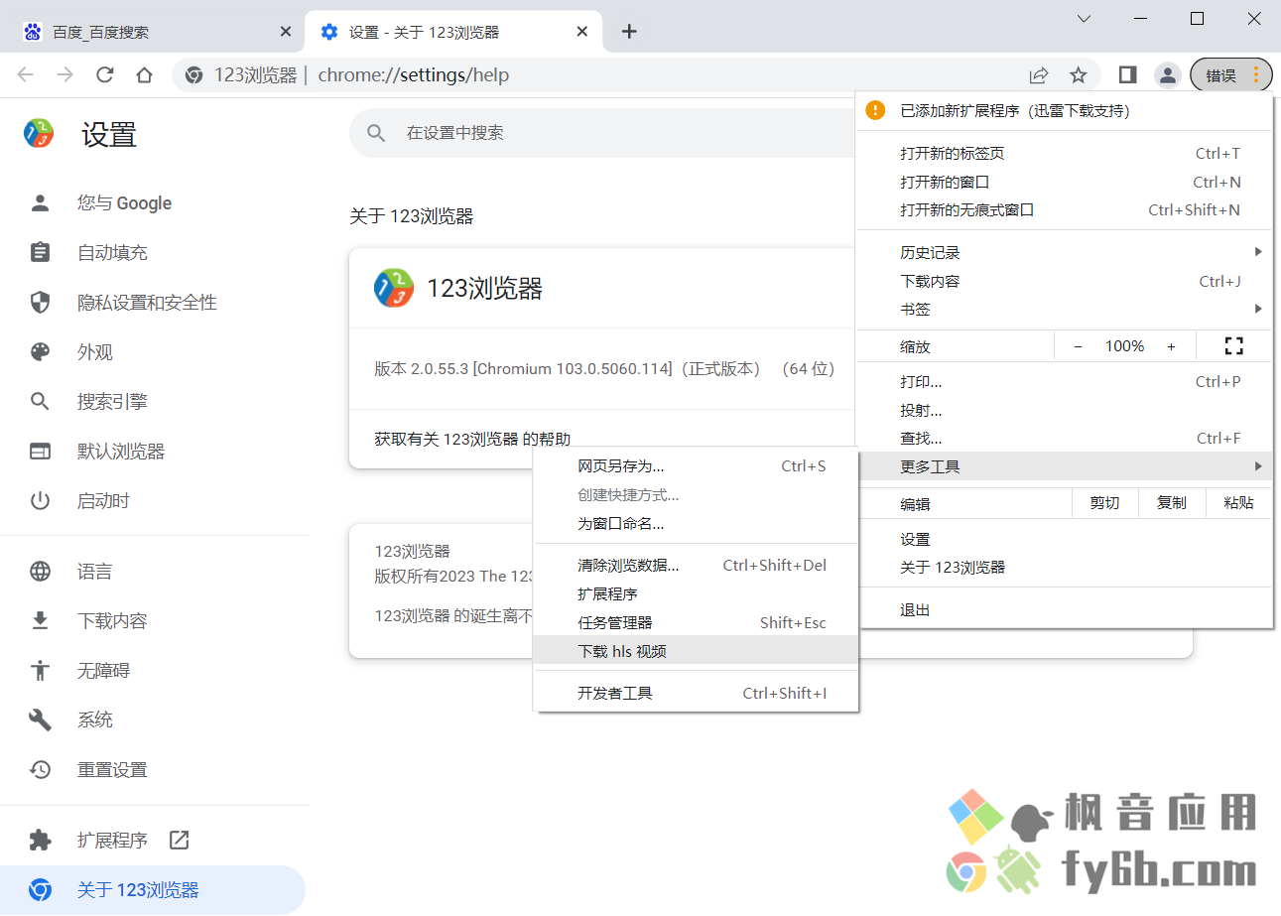Choose 为窗口命名... in submenu
The height and width of the screenshot is (916, 1281).
click(696, 524)
